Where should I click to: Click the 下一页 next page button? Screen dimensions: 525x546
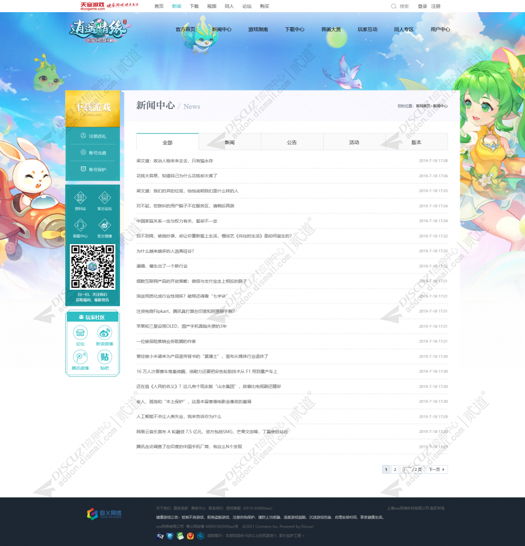[x=437, y=469]
